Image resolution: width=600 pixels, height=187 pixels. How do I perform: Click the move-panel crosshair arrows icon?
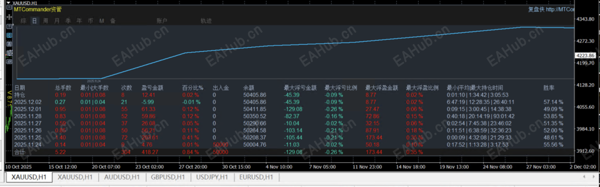(9, 17)
